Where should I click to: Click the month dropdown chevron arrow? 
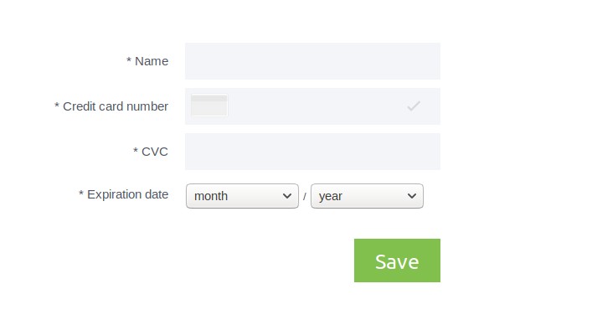pyautogui.click(x=287, y=196)
